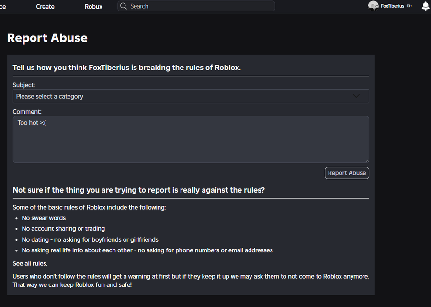Image resolution: width=431 pixels, height=307 pixels.
Task: Click the 13+ age badge
Action: [409, 6]
